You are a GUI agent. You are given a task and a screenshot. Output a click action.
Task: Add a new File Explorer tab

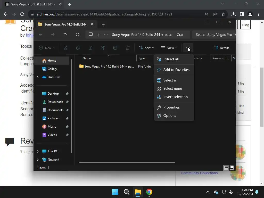pos(103,24)
